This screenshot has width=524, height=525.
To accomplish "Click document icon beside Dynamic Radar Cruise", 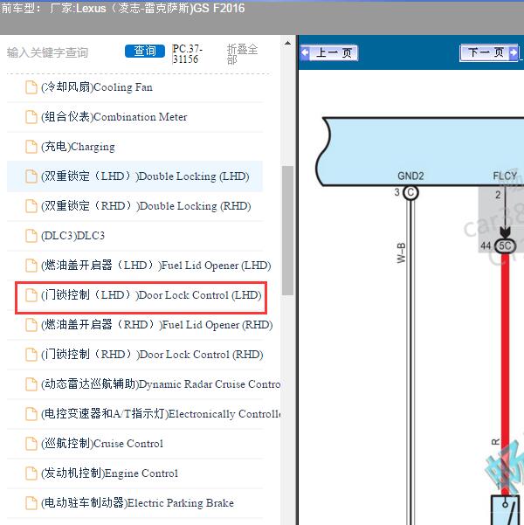I will [x=31, y=384].
